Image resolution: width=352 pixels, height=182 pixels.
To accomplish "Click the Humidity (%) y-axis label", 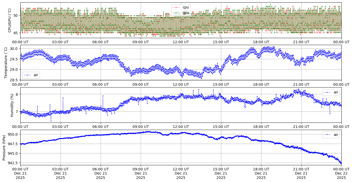I will 12,105.
